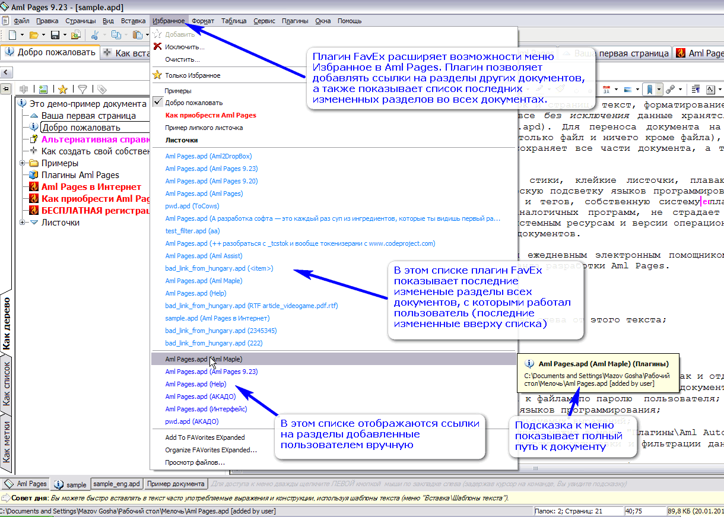Click the tree panel pin icon

click(7, 89)
